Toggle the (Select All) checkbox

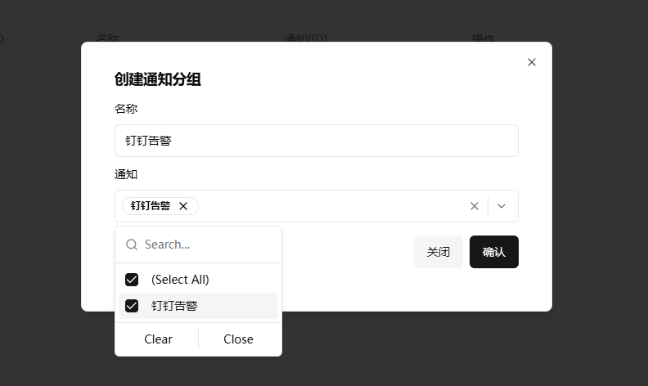(x=132, y=280)
